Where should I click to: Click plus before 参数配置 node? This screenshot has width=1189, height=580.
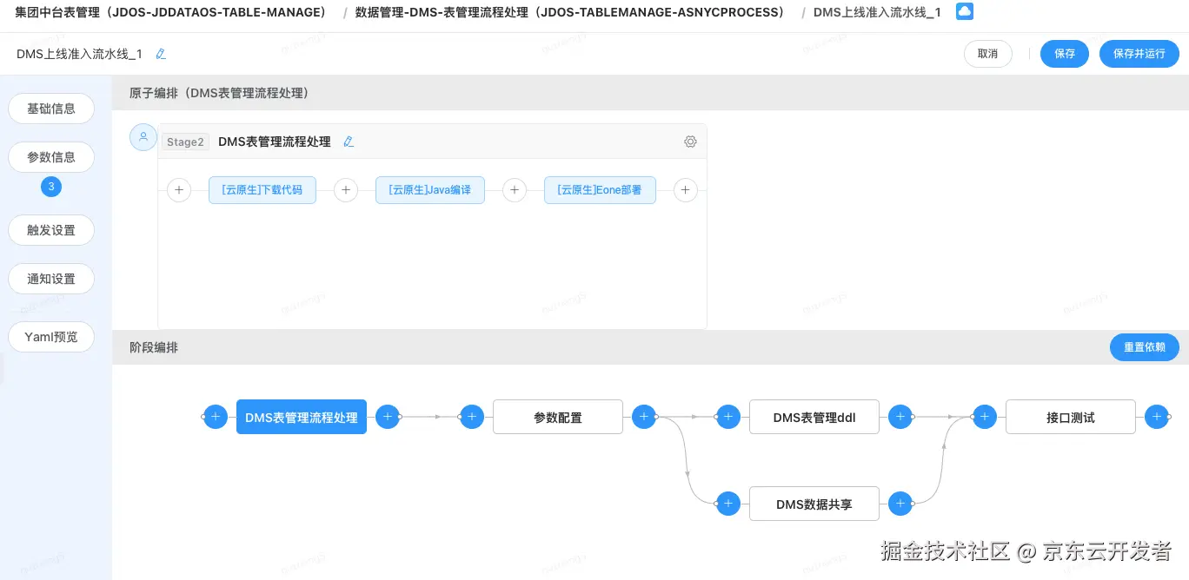471,417
